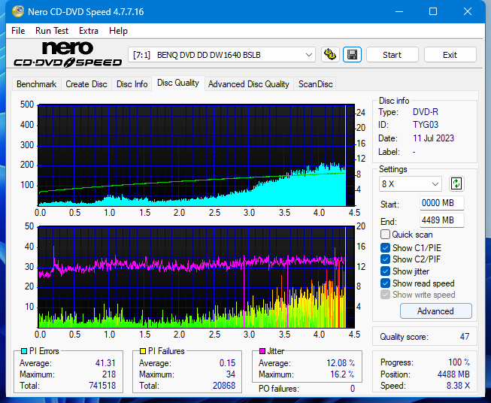Click the End position field showing 4489 MB
The width and height of the screenshot is (491, 403).
442,220
